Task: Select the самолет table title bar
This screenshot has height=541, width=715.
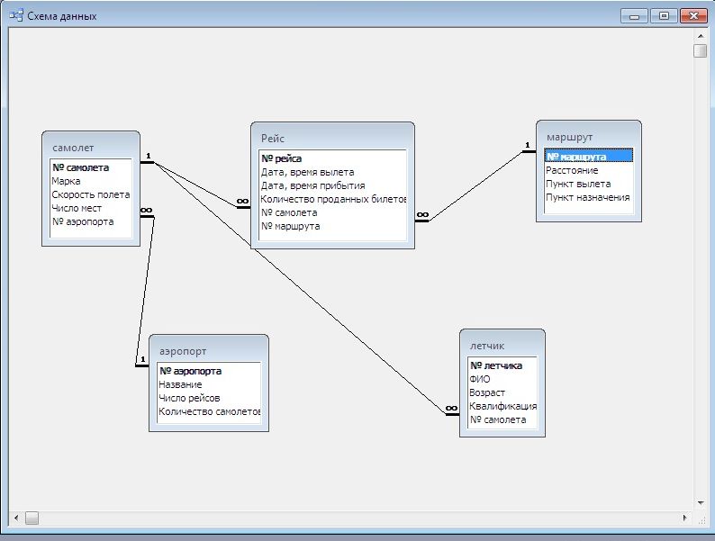Action: pyautogui.click(x=91, y=148)
